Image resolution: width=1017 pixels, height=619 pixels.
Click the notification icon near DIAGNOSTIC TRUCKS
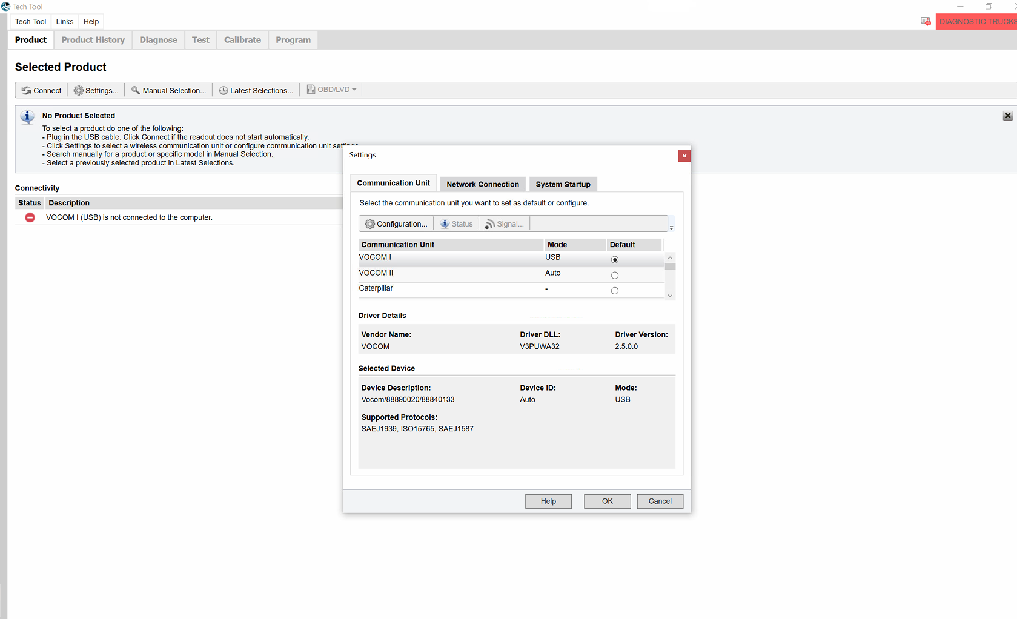pyautogui.click(x=926, y=21)
